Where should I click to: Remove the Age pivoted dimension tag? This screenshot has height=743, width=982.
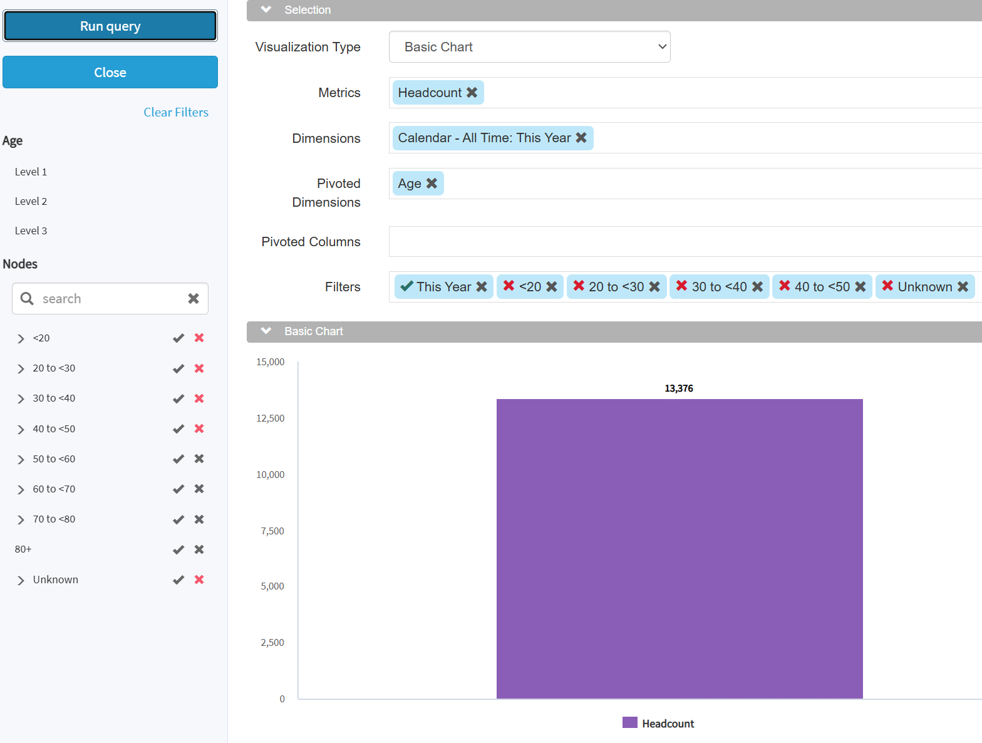pos(432,184)
